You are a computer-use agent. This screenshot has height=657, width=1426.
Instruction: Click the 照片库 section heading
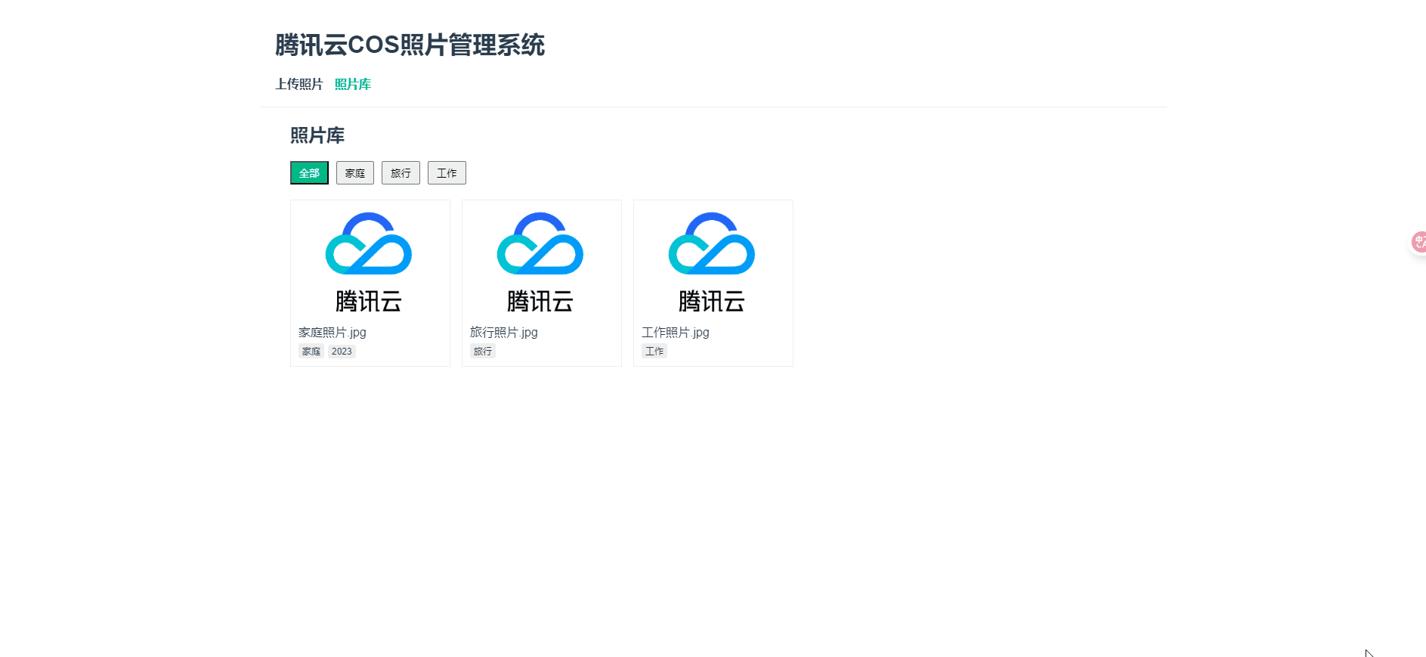coord(317,135)
